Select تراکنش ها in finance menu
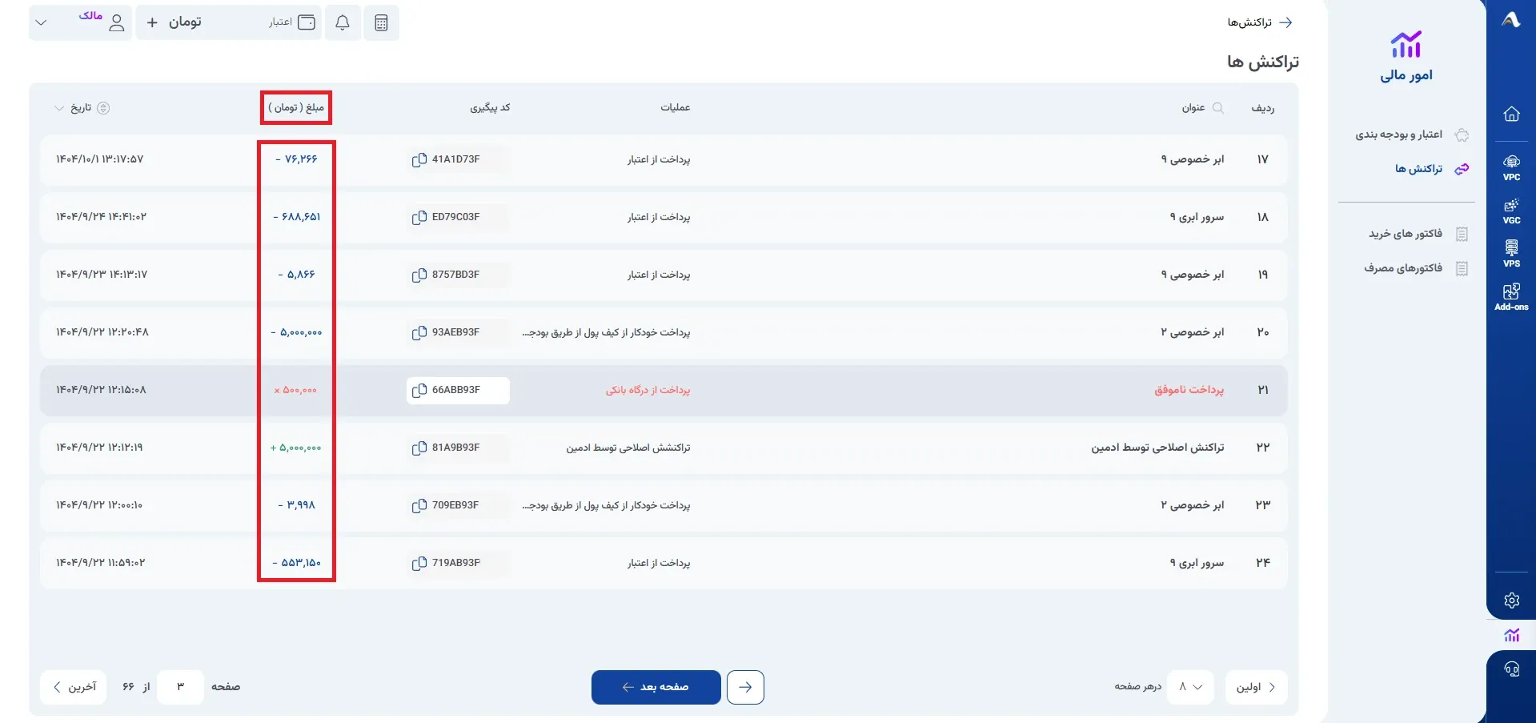This screenshot has height=723, width=1536. point(1431,169)
